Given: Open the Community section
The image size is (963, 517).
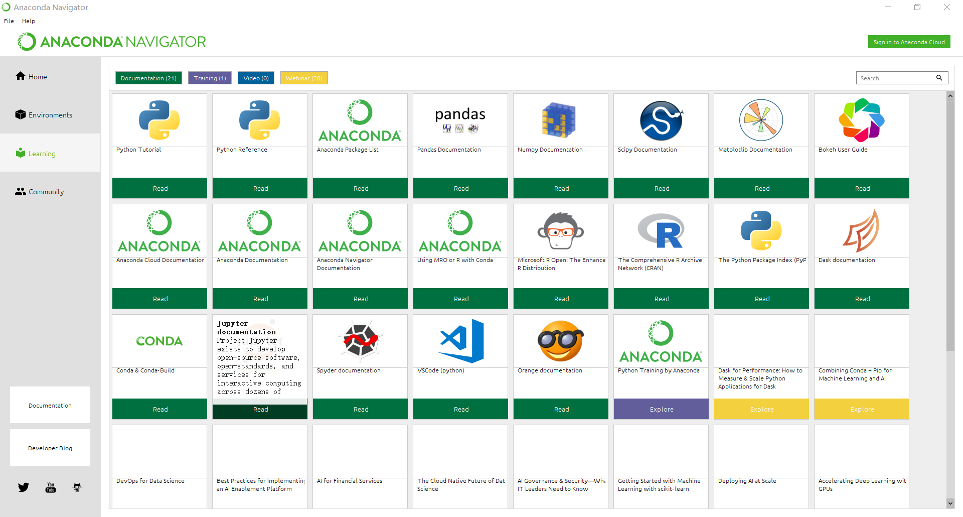Looking at the screenshot, I should tap(40, 191).
